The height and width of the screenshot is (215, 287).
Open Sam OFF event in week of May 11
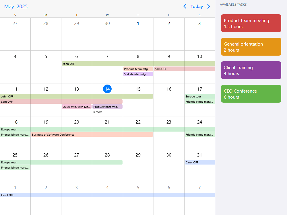tap(61, 101)
